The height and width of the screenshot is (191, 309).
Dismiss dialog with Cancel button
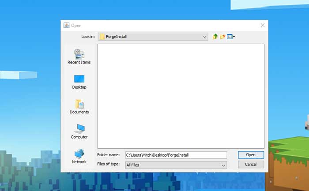[x=251, y=164]
